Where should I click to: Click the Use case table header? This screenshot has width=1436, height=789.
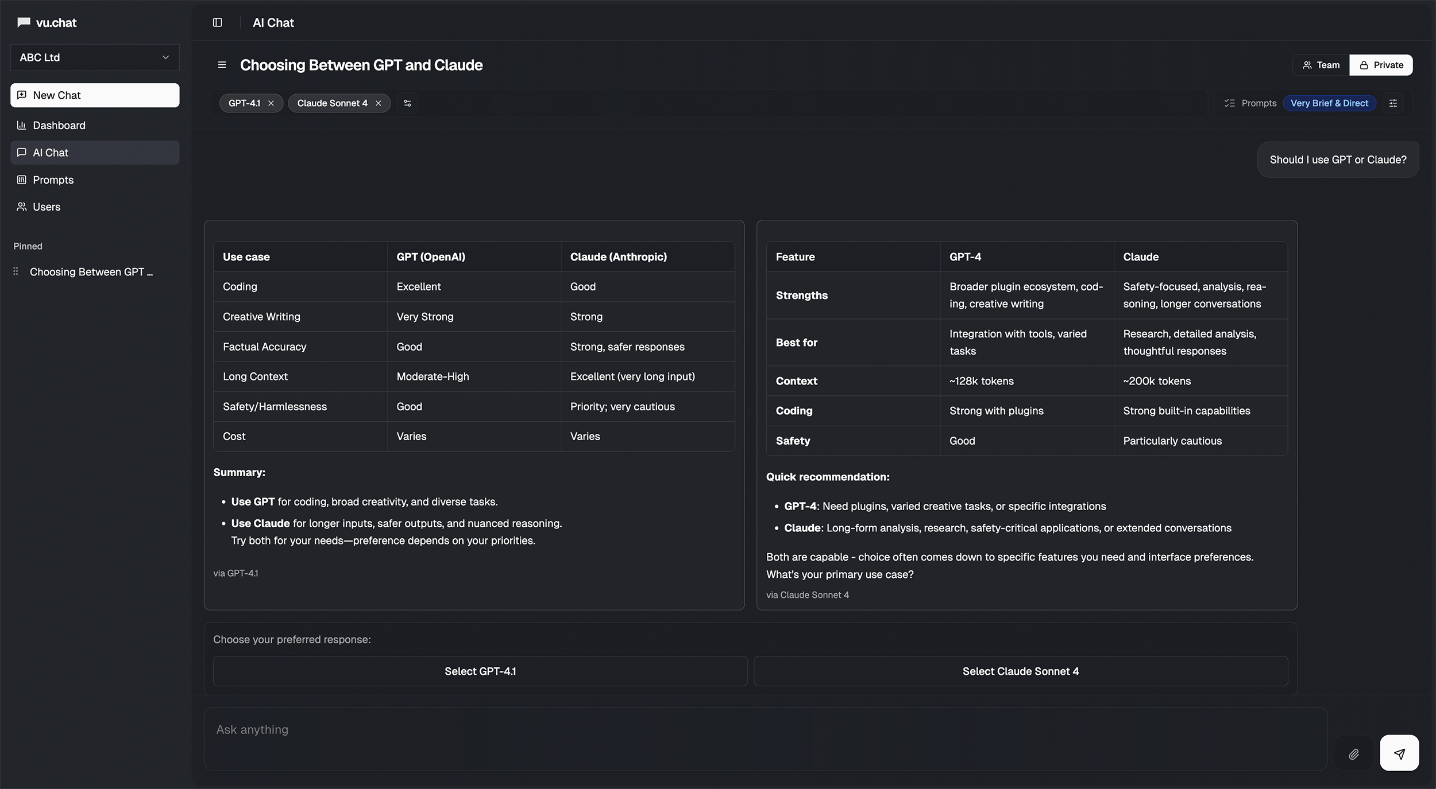246,256
